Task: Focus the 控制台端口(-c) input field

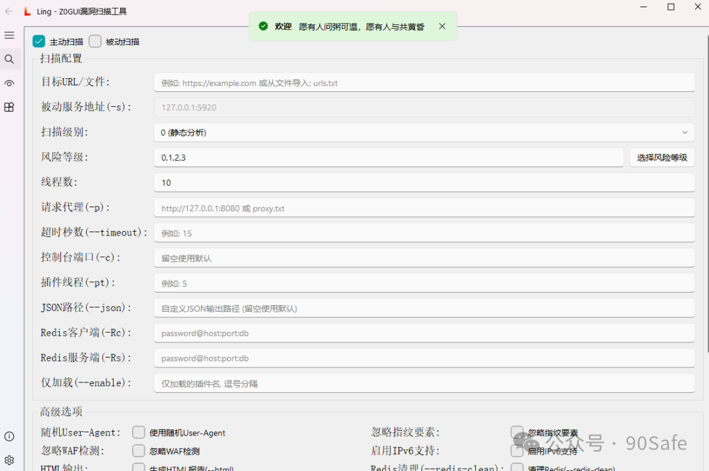Action: [x=424, y=258]
